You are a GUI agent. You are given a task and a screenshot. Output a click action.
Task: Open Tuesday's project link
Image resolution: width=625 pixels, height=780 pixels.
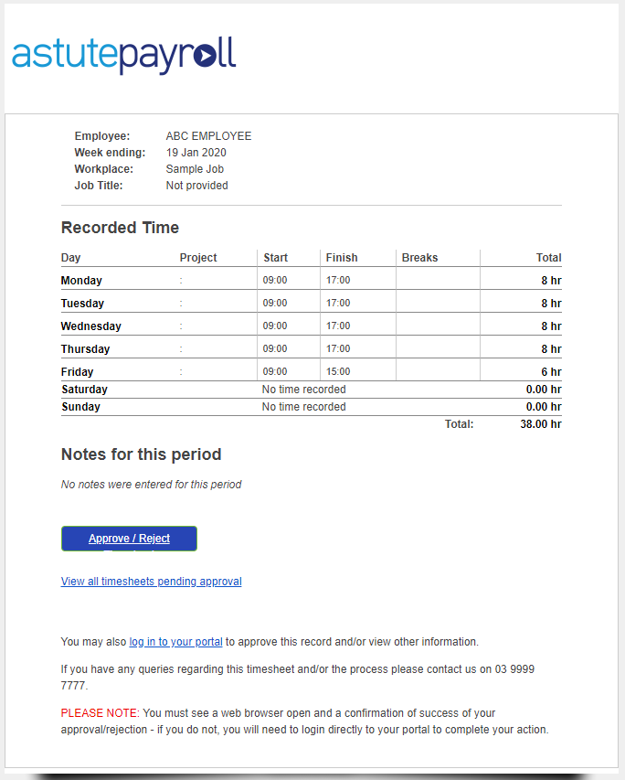point(183,303)
